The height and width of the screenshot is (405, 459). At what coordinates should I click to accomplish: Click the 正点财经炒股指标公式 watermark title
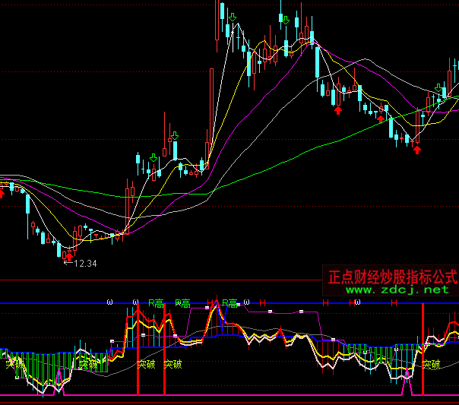click(x=392, y=277)
